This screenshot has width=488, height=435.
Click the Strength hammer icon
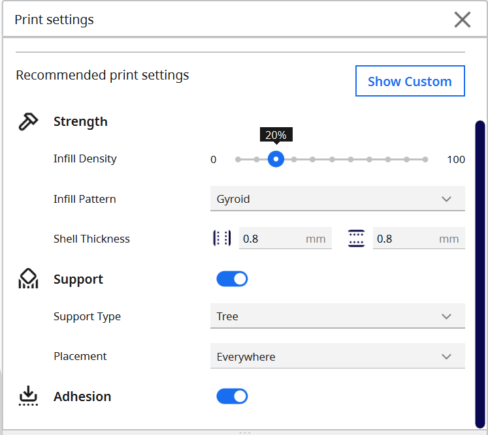click(28, 122)
